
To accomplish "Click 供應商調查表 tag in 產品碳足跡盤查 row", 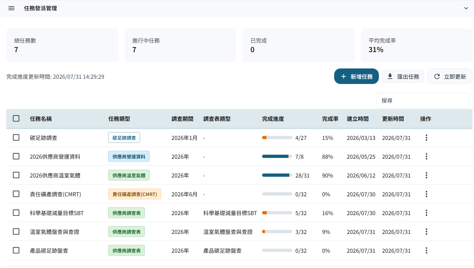I will [127, 250].
